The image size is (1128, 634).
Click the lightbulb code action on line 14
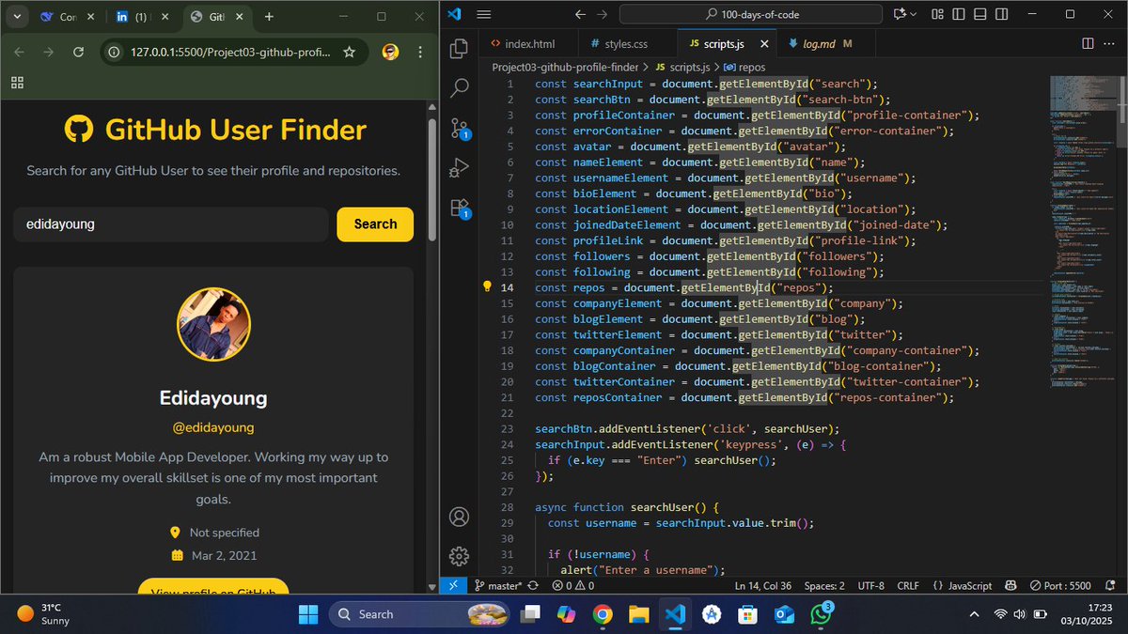pos(487,287)
